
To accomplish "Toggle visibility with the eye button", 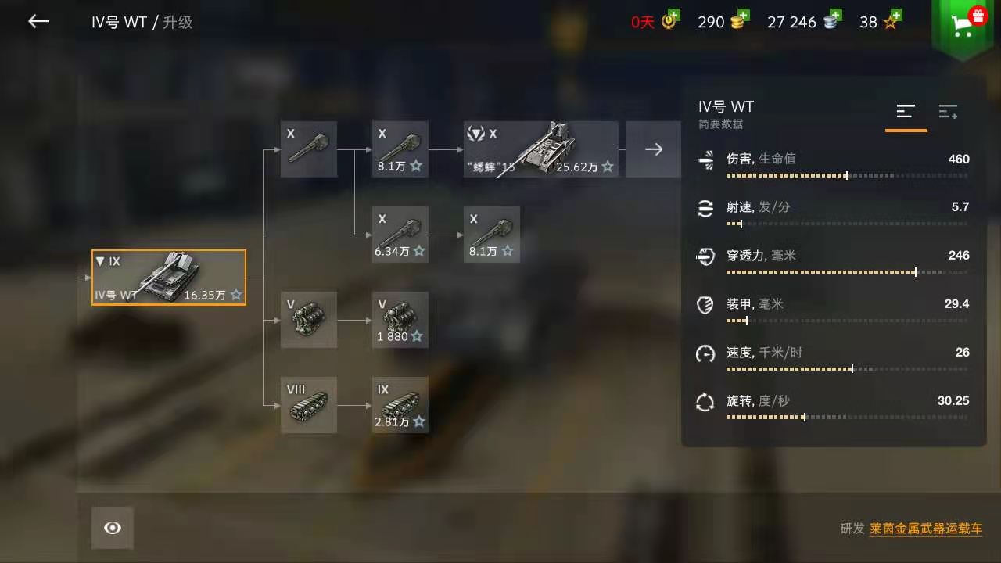I will coord(113,528).
